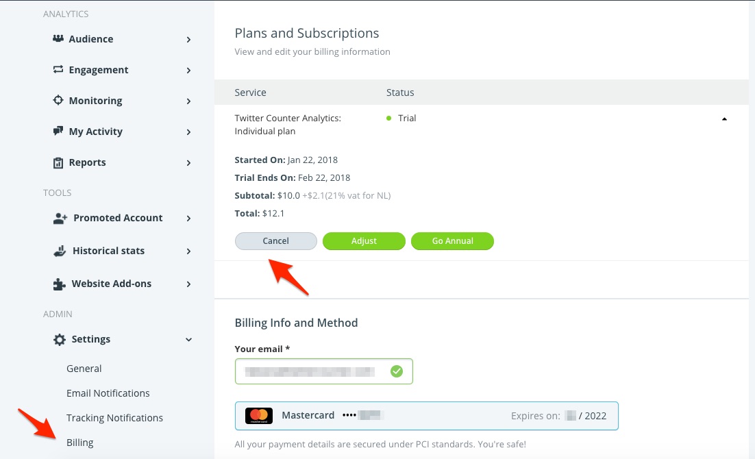Click 'Twitter Counter Analytics: Individual plan' text

click(288, 125)
